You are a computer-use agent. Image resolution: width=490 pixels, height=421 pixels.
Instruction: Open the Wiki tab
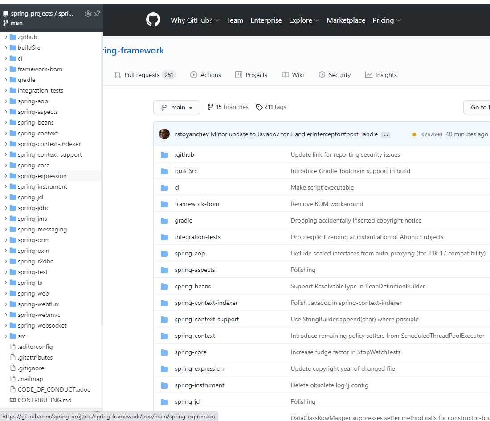pyautogui.click(x=293, y=75)
